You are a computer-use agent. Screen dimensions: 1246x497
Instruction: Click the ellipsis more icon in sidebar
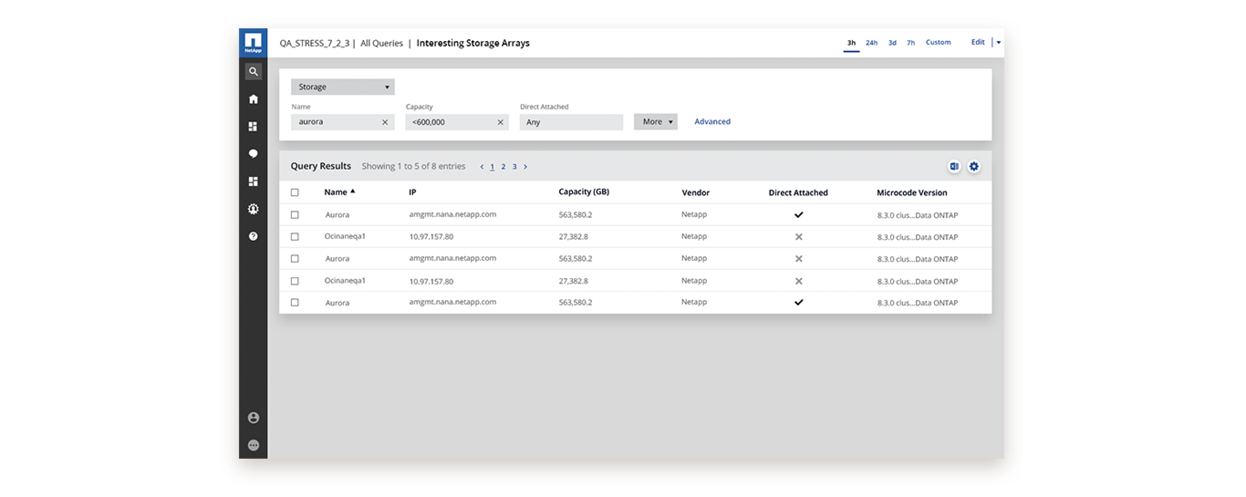click(253, 445)
